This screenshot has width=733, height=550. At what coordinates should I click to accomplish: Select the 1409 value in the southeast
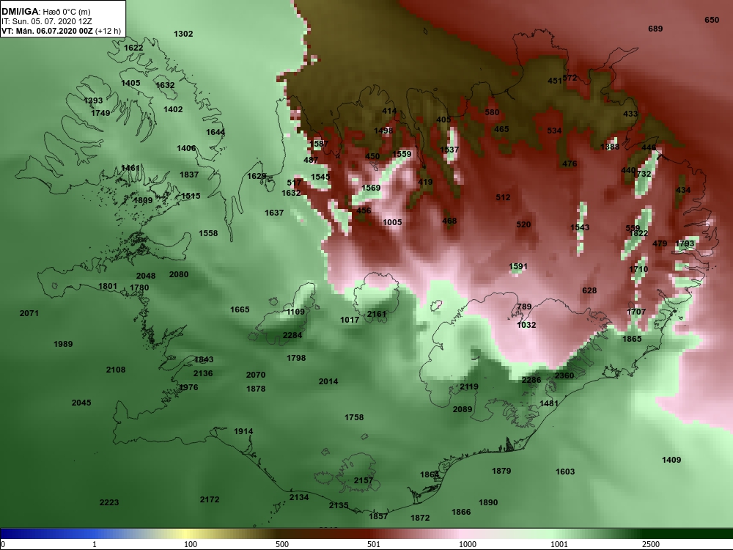[x=671, y=461]
